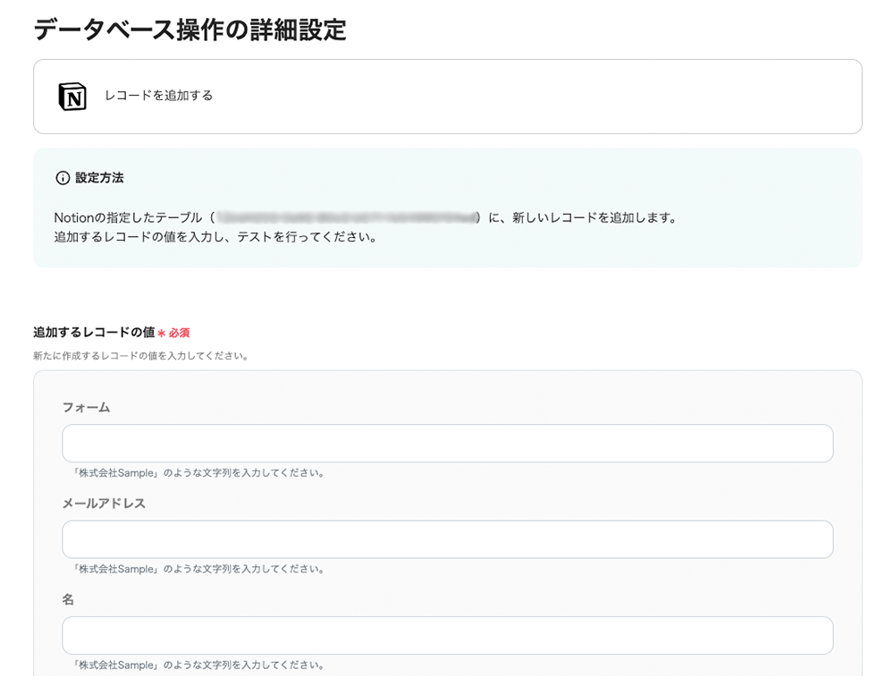
Task: Focus the フォーム input field
Action: (x=448, y=444)
